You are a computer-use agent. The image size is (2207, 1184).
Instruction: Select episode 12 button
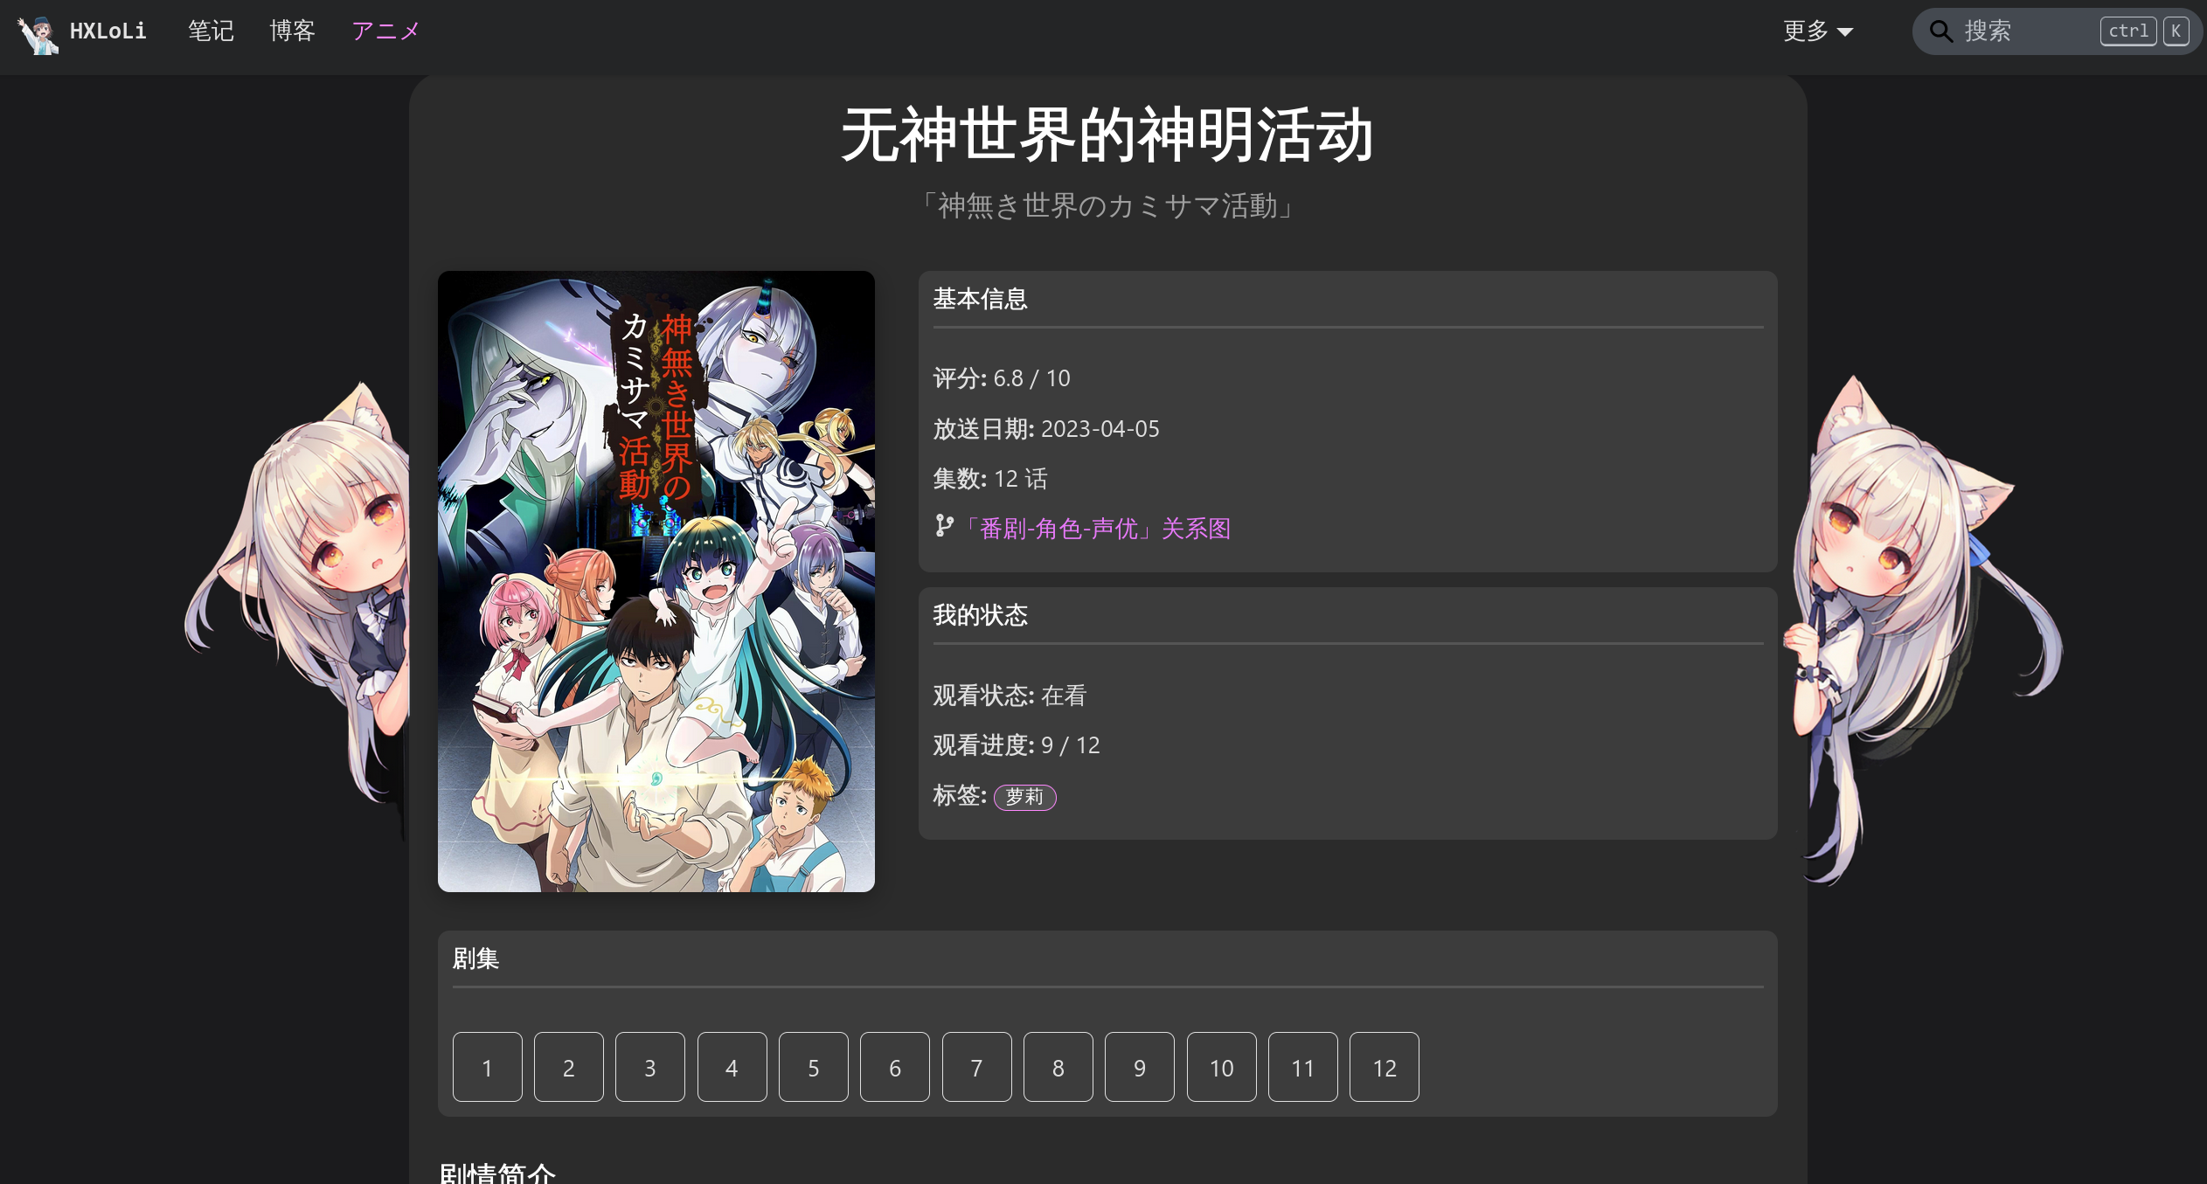coord(1385,1067)
